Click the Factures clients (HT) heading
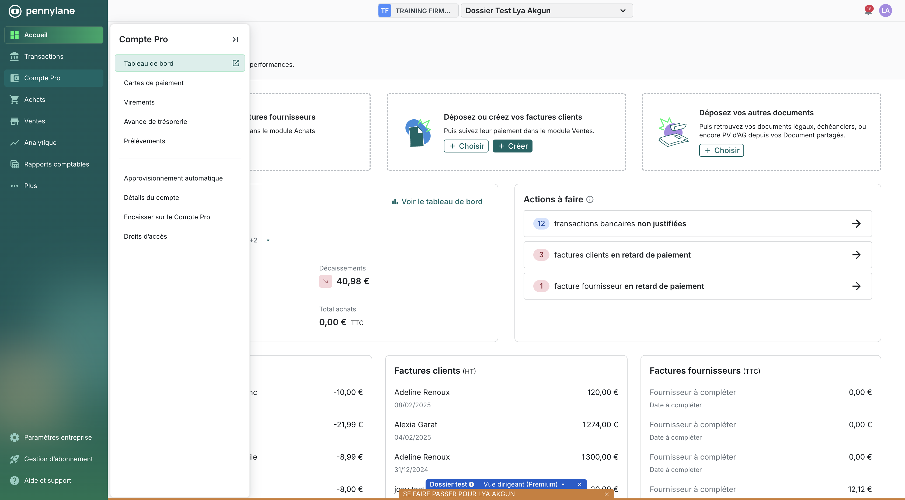905x500 pixels. click(435, 371)
